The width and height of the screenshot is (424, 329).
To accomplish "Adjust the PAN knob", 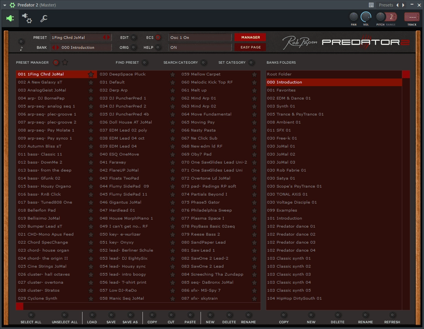I will [354, 17].
